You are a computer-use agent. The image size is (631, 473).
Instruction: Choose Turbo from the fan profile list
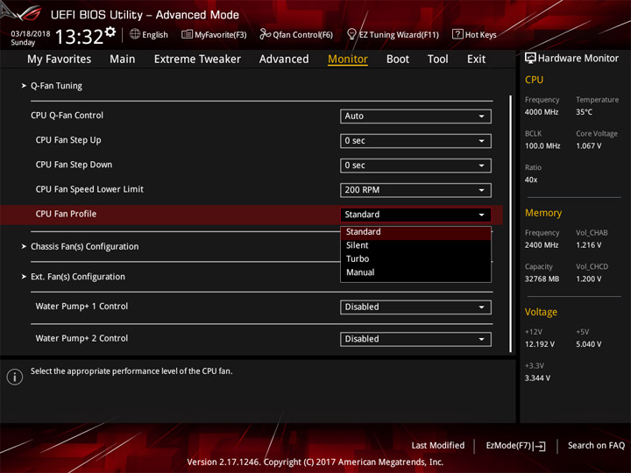(415, 259)
